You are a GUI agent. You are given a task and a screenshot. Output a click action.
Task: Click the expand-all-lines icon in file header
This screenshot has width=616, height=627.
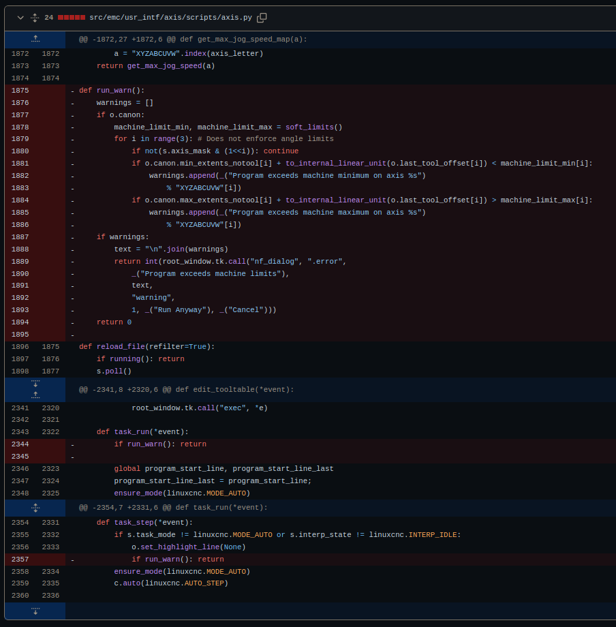coord(35,18)
